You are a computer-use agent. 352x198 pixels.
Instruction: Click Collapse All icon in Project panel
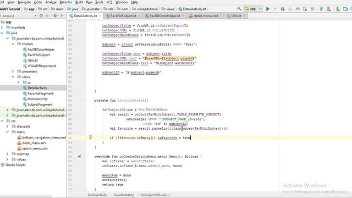click(47, 16)
